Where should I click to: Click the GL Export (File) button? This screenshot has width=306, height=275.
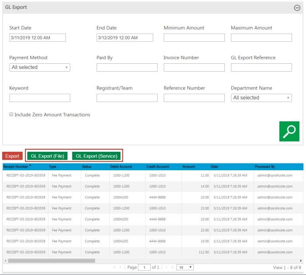[48, 156]
